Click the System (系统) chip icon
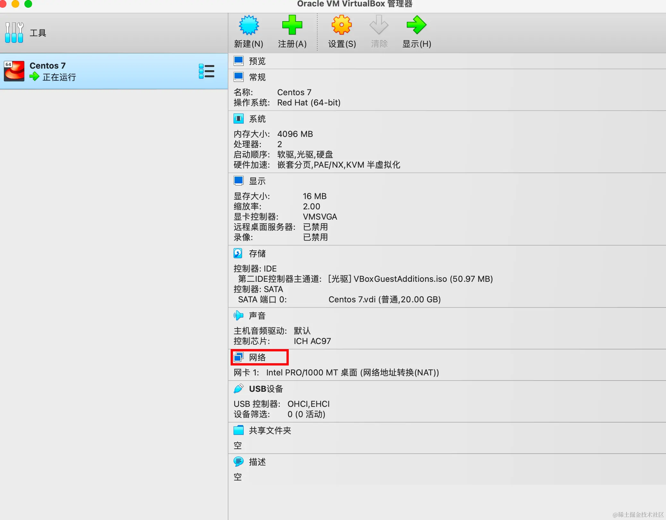Image resolution: width=666 pixels, height=520 pixels. (238, 119)
